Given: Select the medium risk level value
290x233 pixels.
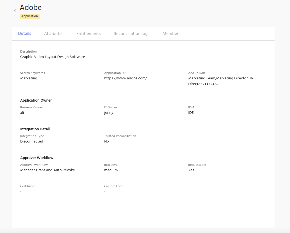Looking at the screenshot, I should [111, 170].
